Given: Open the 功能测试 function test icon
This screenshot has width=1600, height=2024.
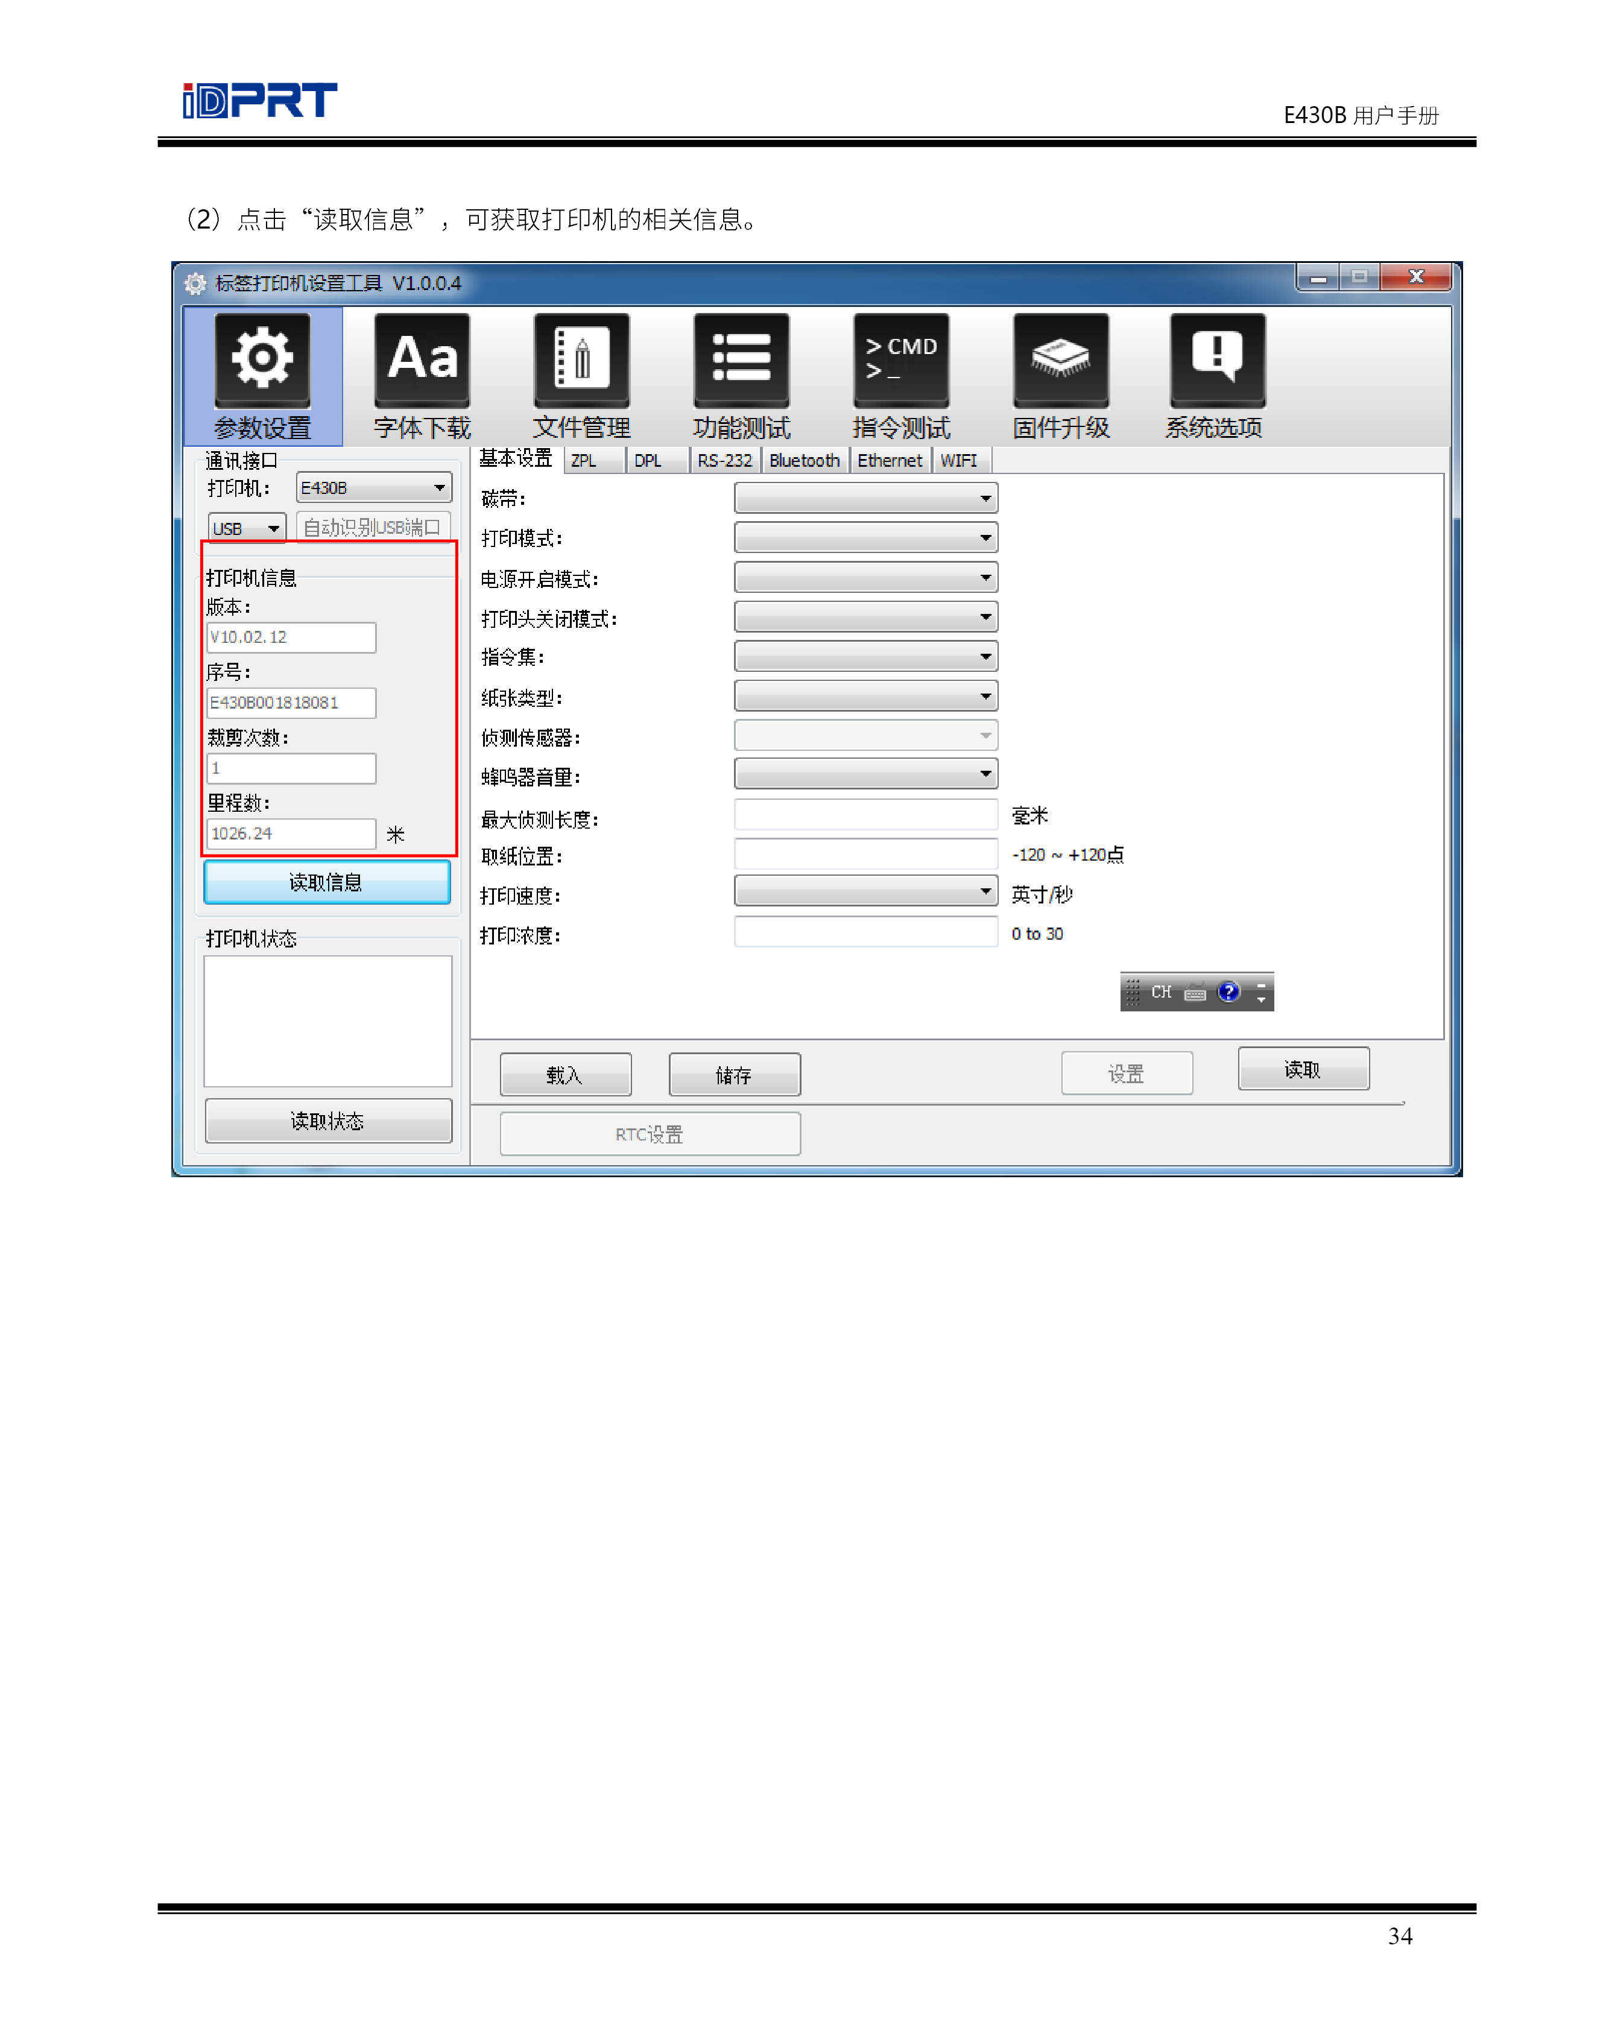Looking at the screenshot, I should pyautogui.click(x=741, y=359).
